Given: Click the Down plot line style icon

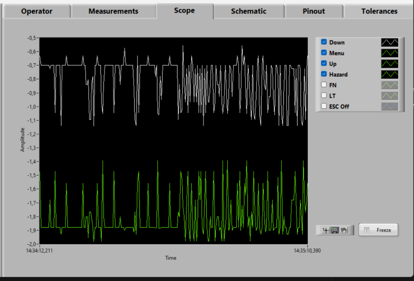Looking at the screenshot, I should [x=390, y=42].
